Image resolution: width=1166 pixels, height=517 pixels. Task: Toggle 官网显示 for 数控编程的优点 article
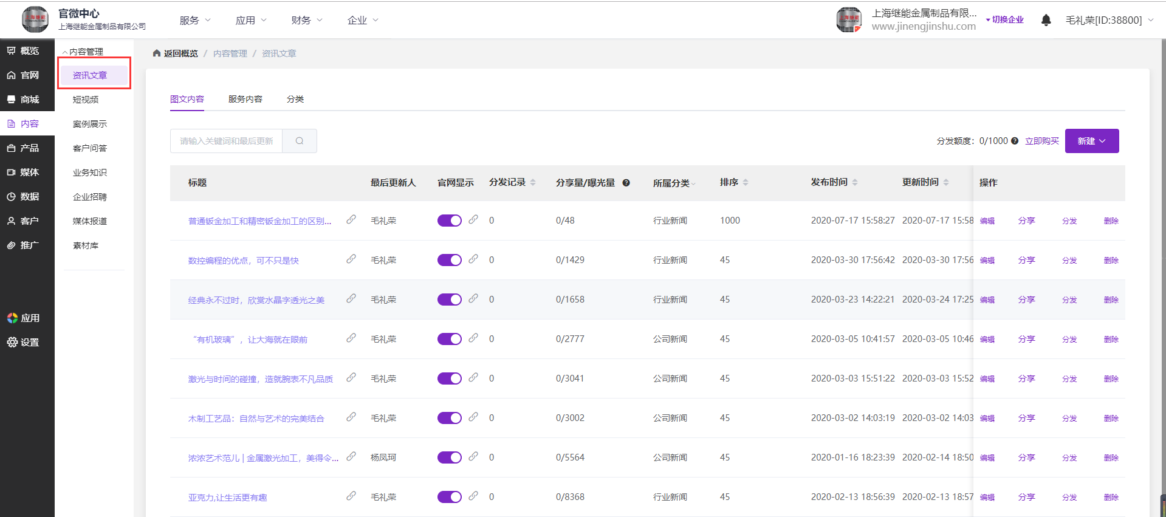450,260
